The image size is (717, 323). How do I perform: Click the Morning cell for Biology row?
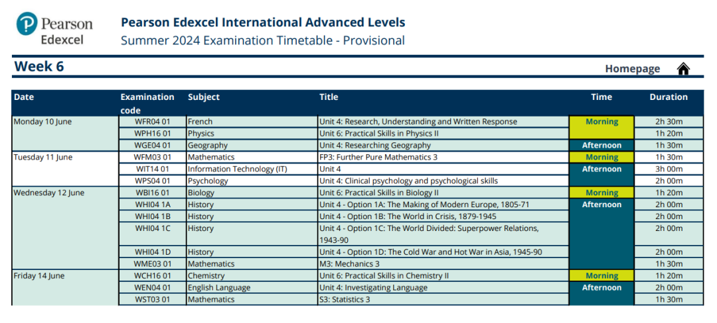(x=601, y=193)
